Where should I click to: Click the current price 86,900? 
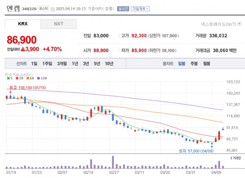22,40
